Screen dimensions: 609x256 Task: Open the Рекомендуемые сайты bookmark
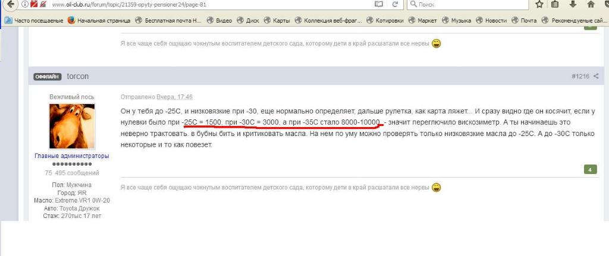(575, 21)
